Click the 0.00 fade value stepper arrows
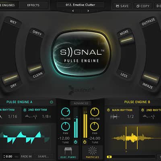 (4, 157)
